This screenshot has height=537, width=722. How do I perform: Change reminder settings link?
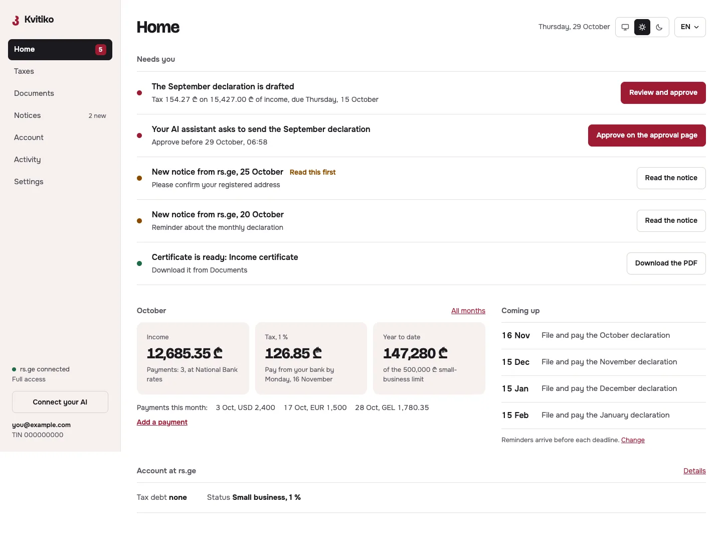point(633,440)
